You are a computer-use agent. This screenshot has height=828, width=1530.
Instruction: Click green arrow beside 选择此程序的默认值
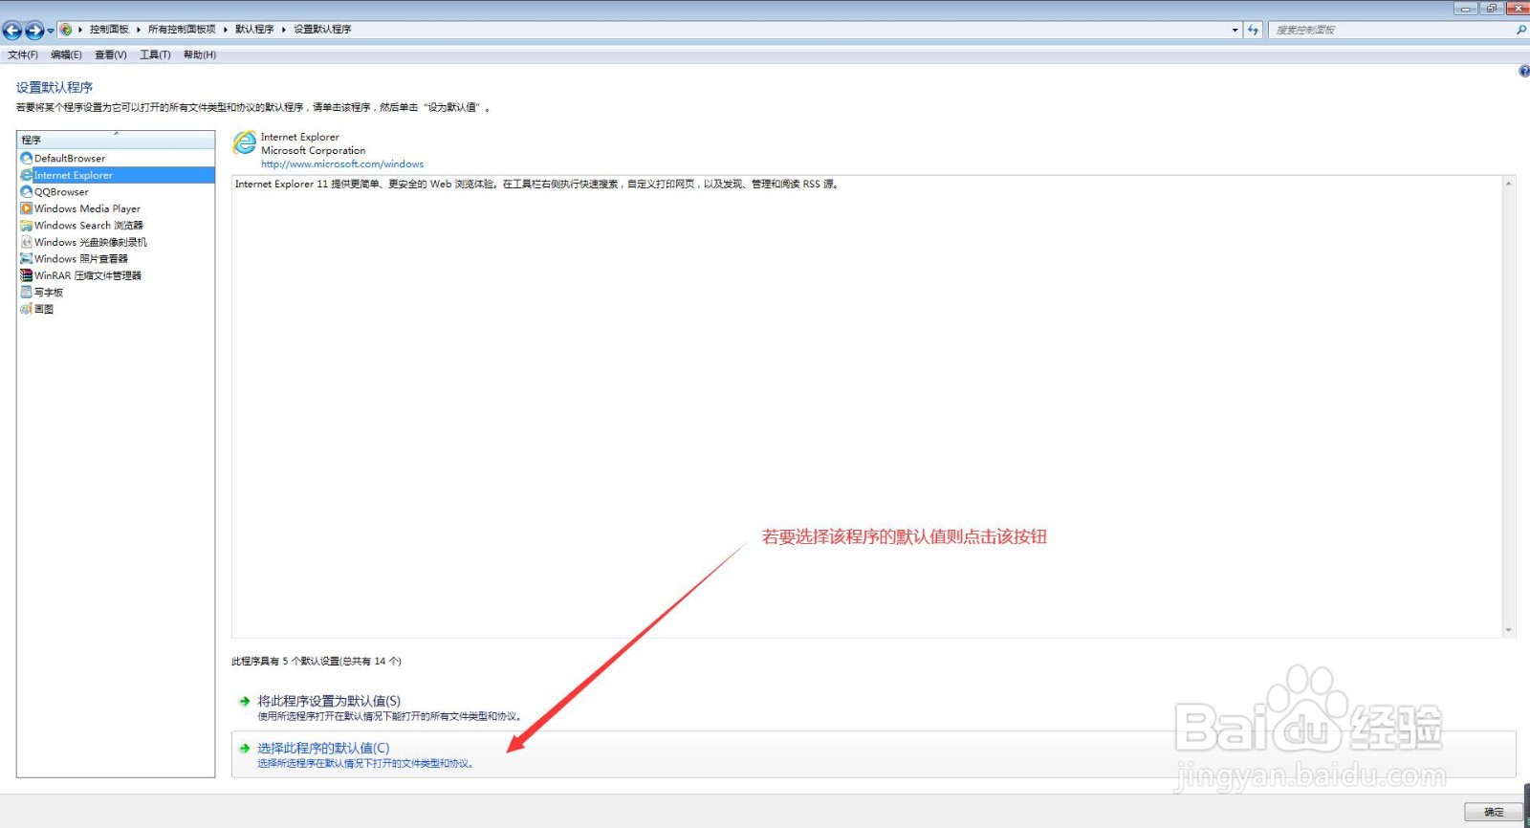point(245,749)
